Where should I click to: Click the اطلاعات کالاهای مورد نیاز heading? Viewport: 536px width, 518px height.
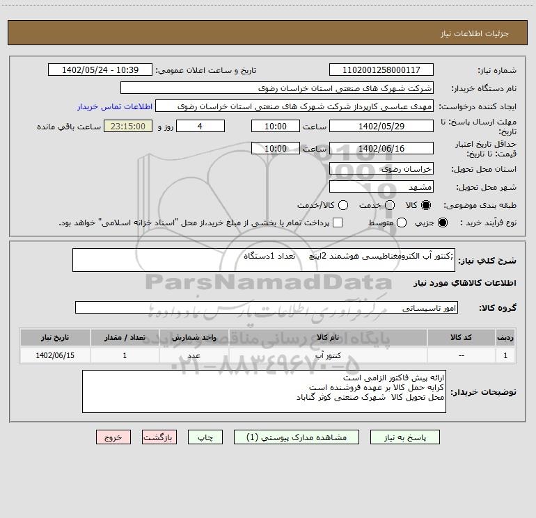tap(464, 283)
